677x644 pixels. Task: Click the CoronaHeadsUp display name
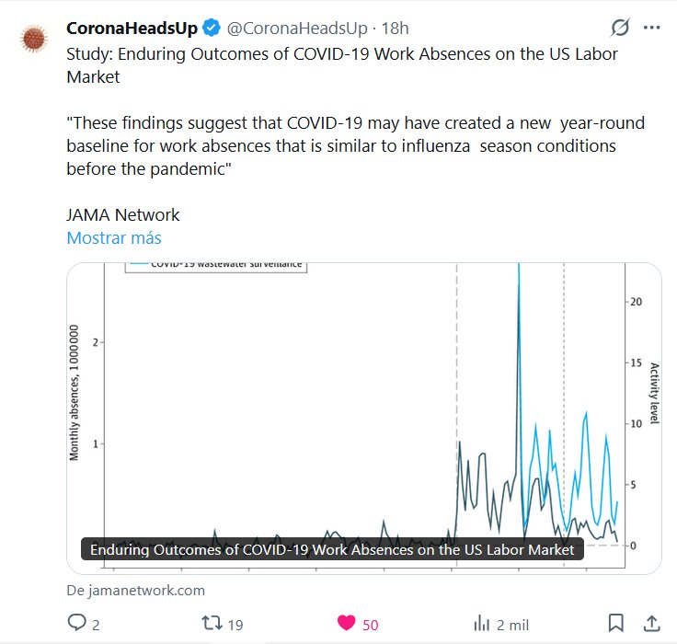tap(132, 29)
